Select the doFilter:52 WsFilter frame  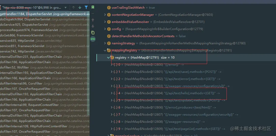45,67
